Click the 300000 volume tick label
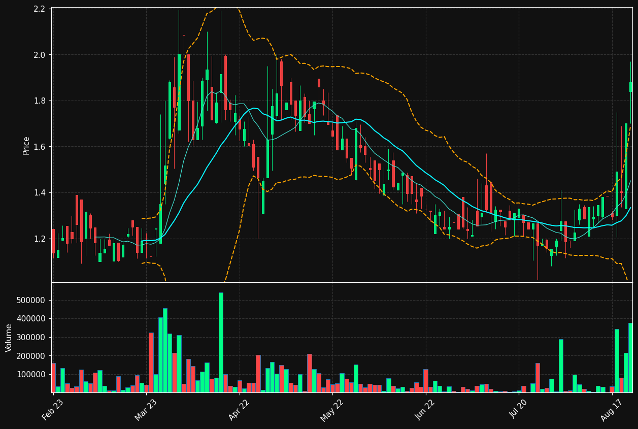The image size is (638, 429). [32, 337]
